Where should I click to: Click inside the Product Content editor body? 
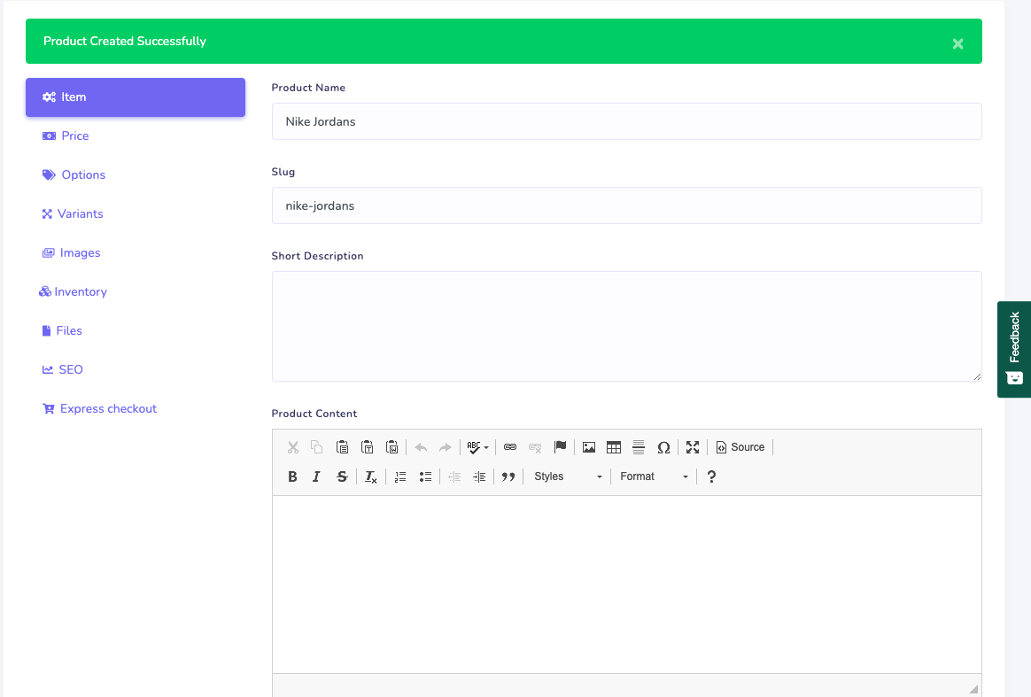(x=626, y=584)
